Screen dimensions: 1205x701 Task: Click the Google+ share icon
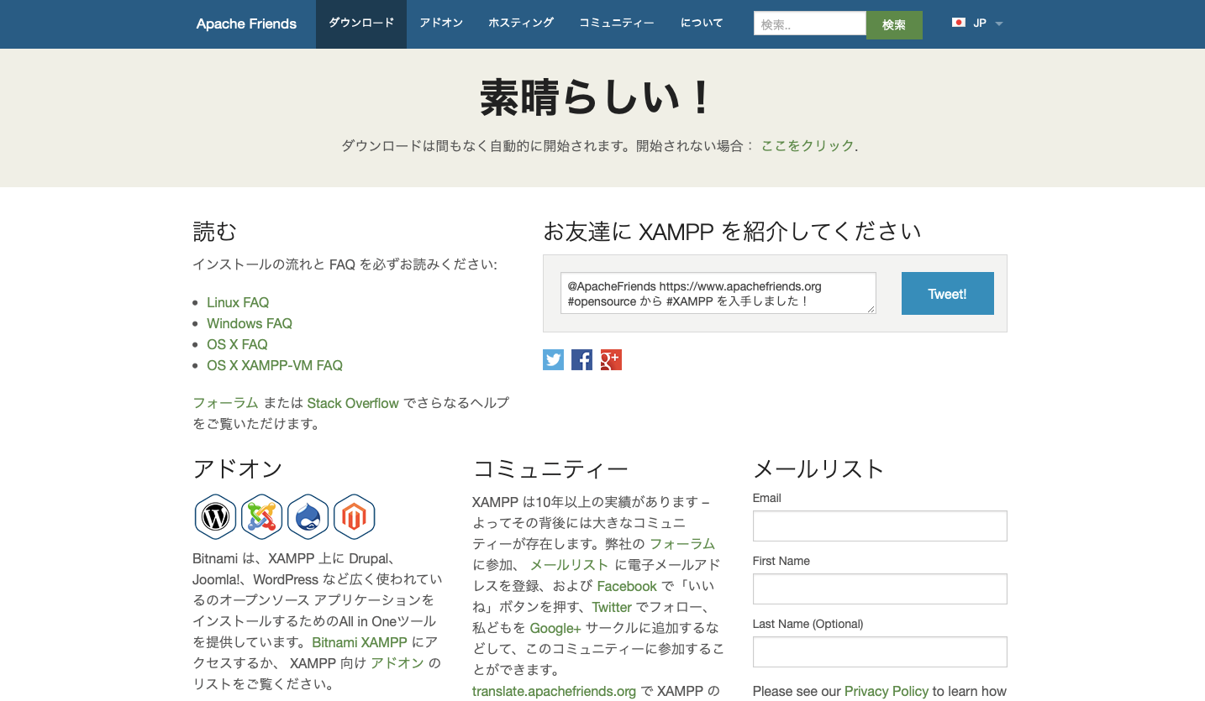[x=611, y=360]
